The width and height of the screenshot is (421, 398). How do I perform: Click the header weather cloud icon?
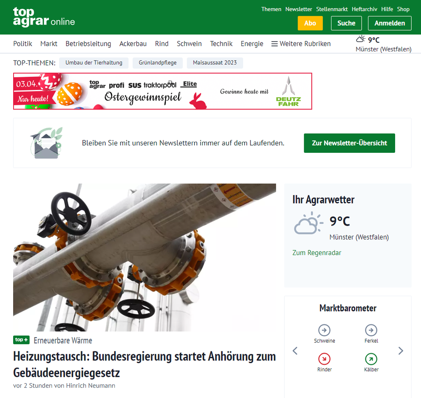click(x=361, y=39)
